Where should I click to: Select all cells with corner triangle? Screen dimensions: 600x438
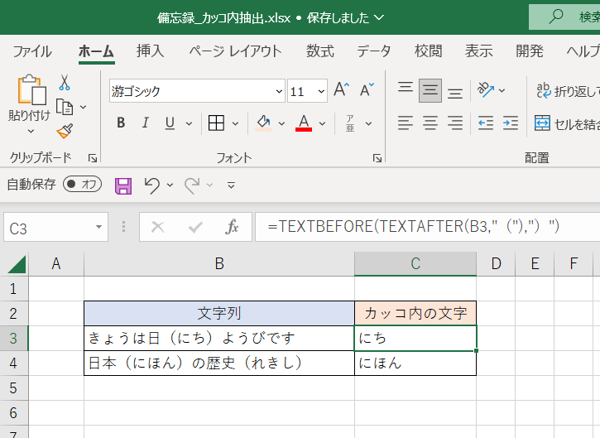(17, 264)
